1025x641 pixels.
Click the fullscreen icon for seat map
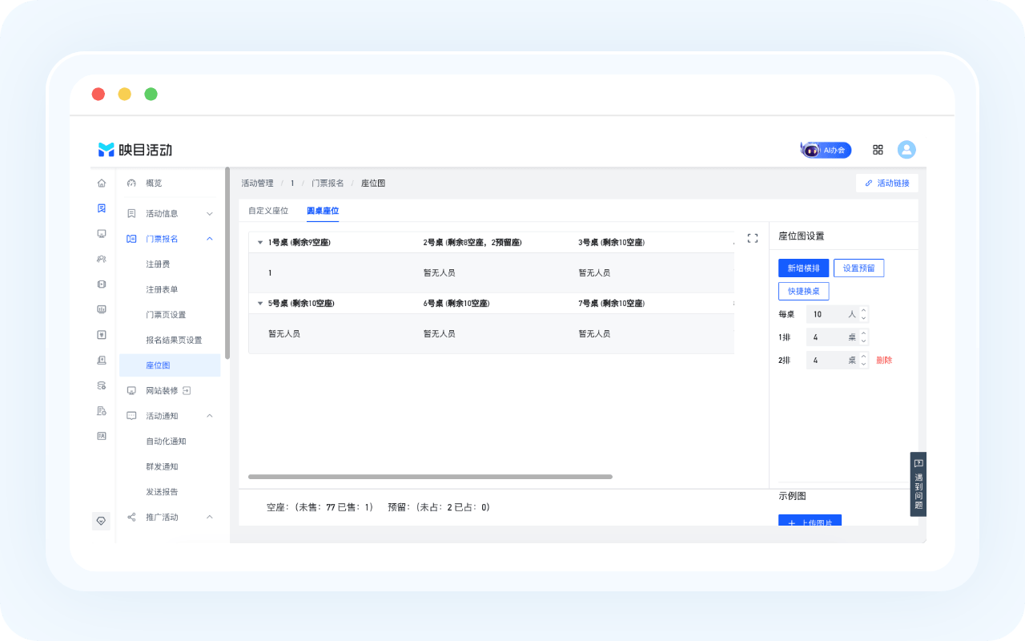(x=752, y=238)
